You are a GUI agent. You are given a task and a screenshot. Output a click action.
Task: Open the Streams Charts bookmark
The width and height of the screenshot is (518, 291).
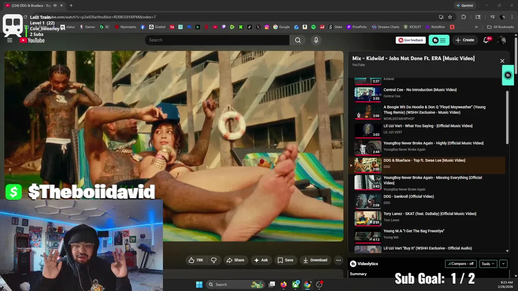click(x=386, y=27)
